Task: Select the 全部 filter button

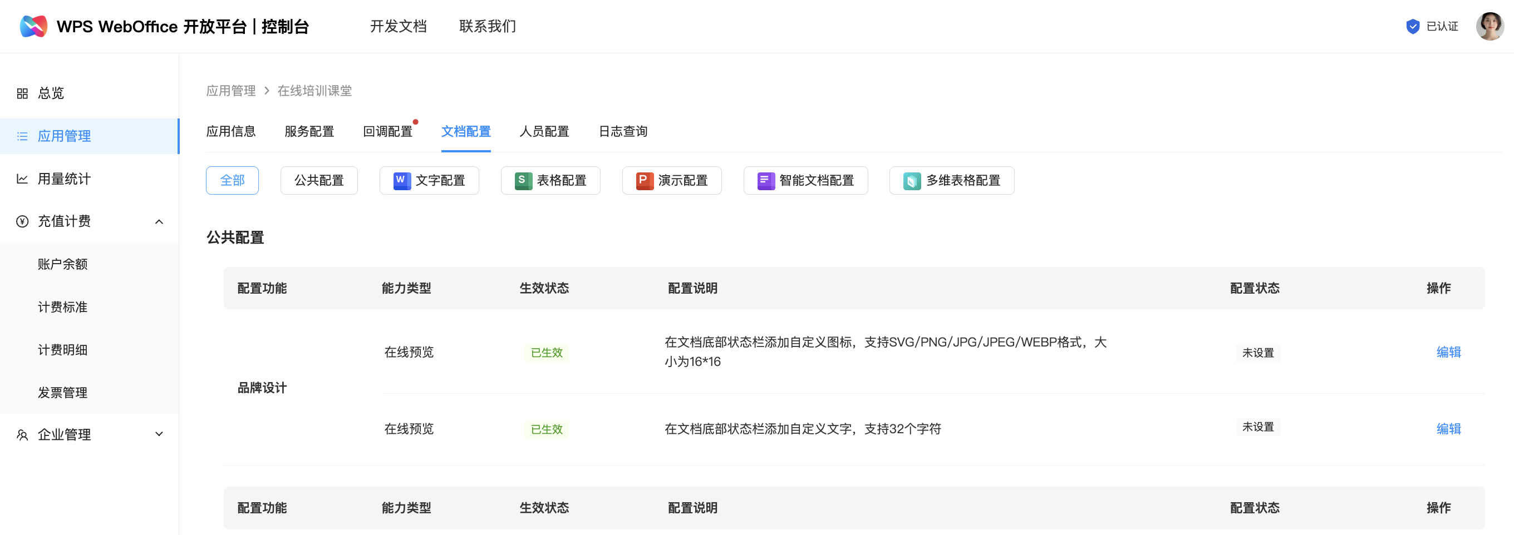Action: [x=232, y=180]
